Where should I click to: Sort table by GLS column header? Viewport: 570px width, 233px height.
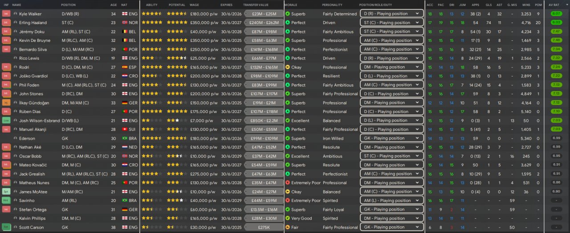click(x=489, y=4)
